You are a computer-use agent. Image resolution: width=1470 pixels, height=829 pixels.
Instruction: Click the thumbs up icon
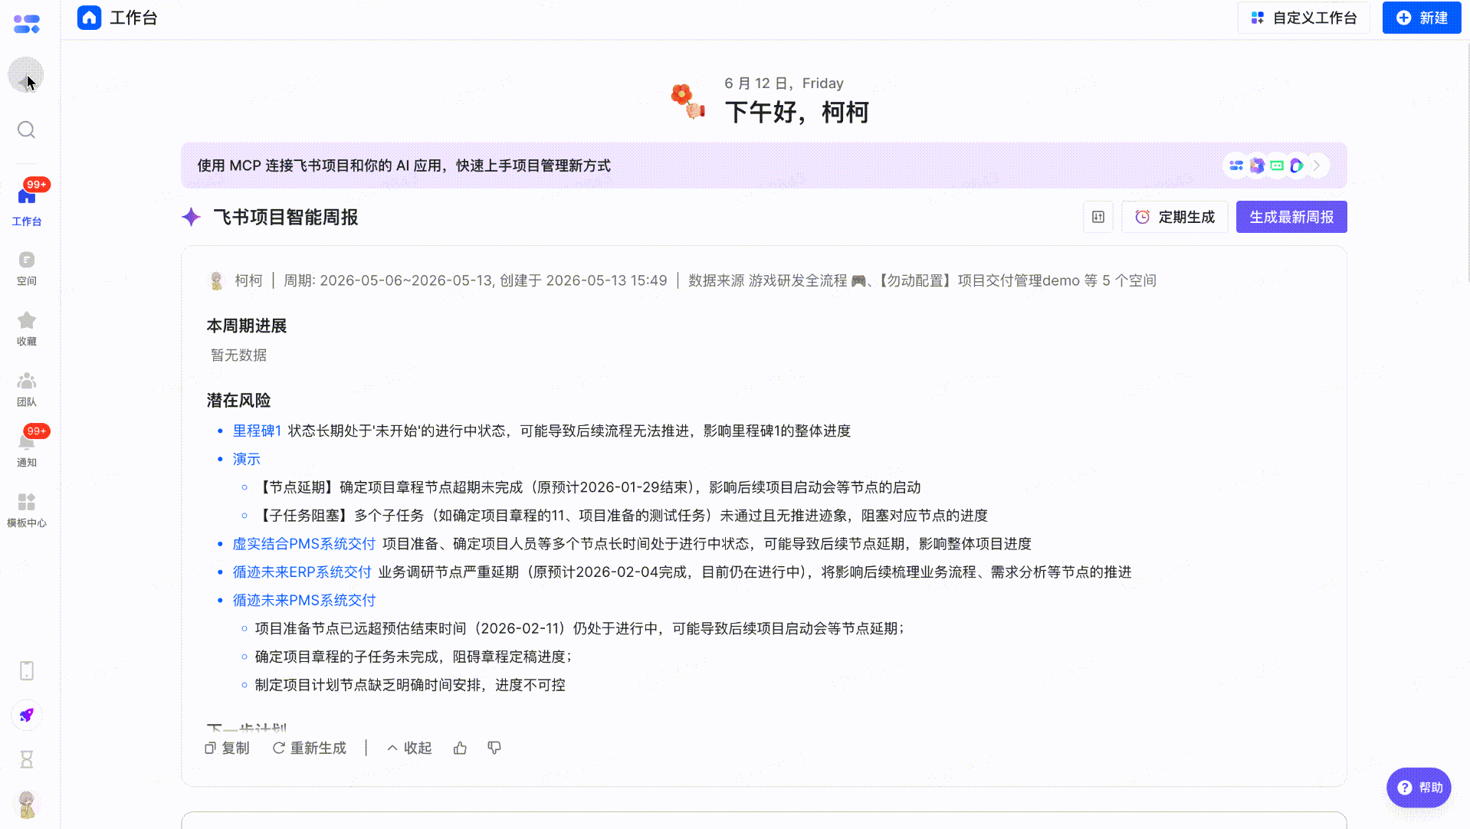[x=460, y=748]
